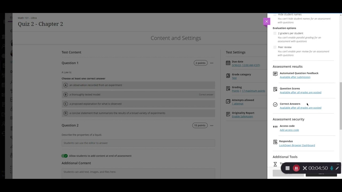Minimize the recording toolbar
Viewport: 342px width, 192px height.
pos(338,164)
